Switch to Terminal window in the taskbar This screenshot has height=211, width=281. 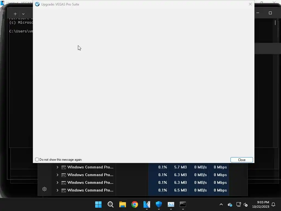point(183,204)
